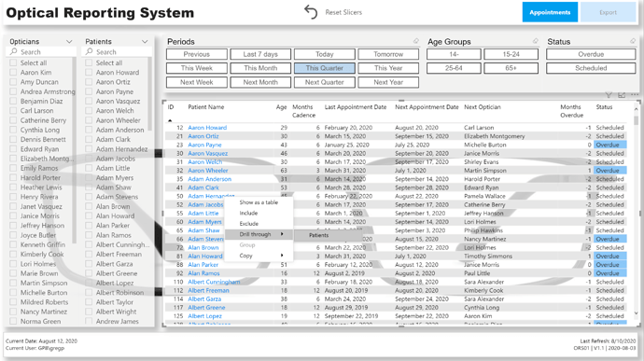Image resolution: width=644 pixels, height=361 pixels.
Task: Expand the Patients slicer dropdown chevron
Action: pos(145,41)
